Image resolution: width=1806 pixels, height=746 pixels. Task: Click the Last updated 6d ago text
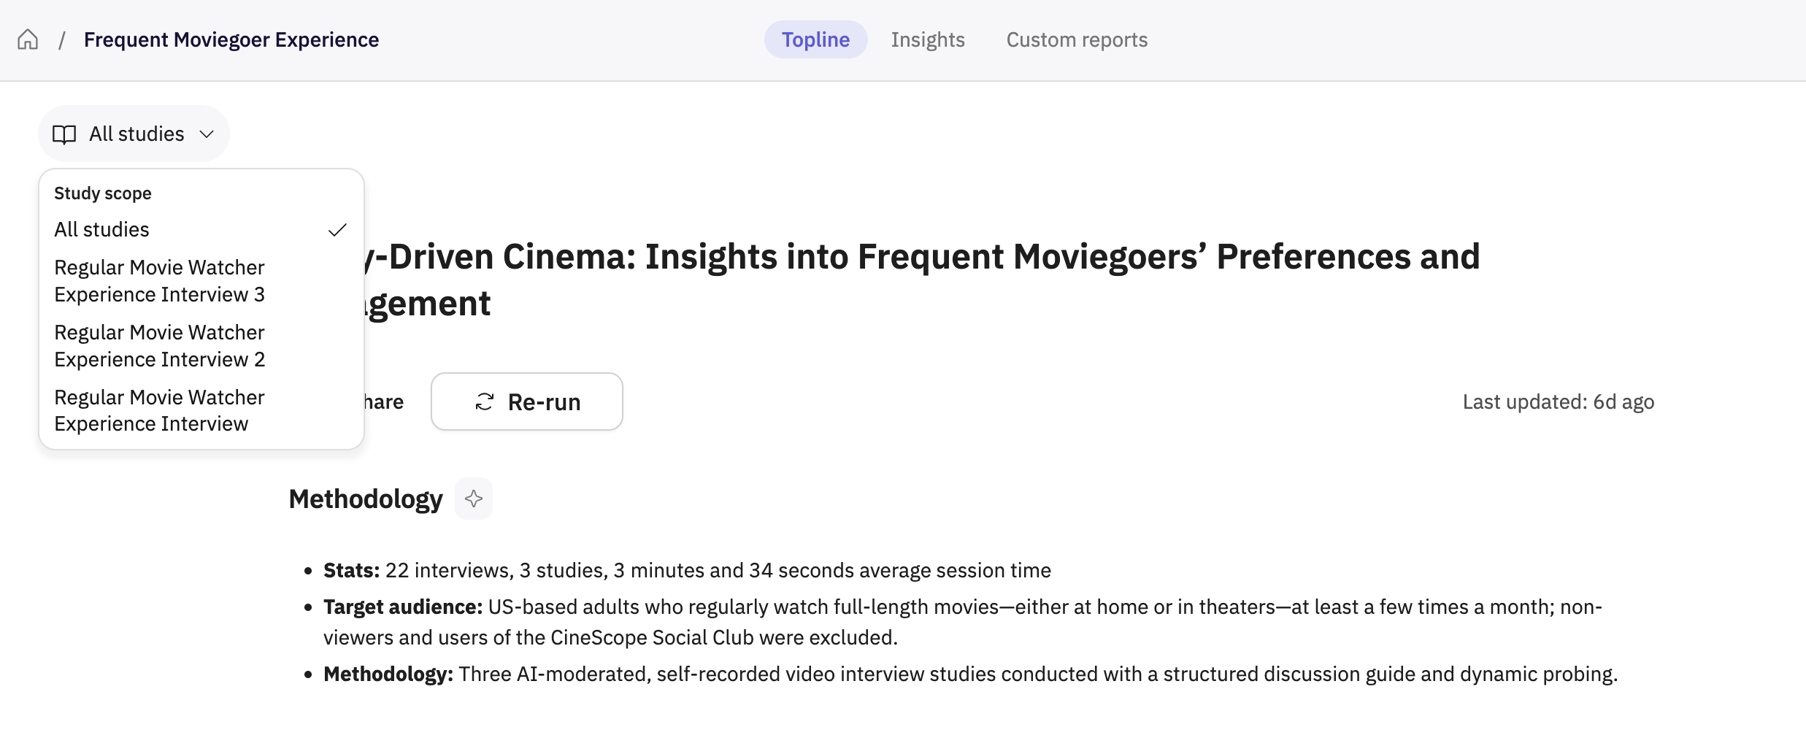tap(1559, 402)
